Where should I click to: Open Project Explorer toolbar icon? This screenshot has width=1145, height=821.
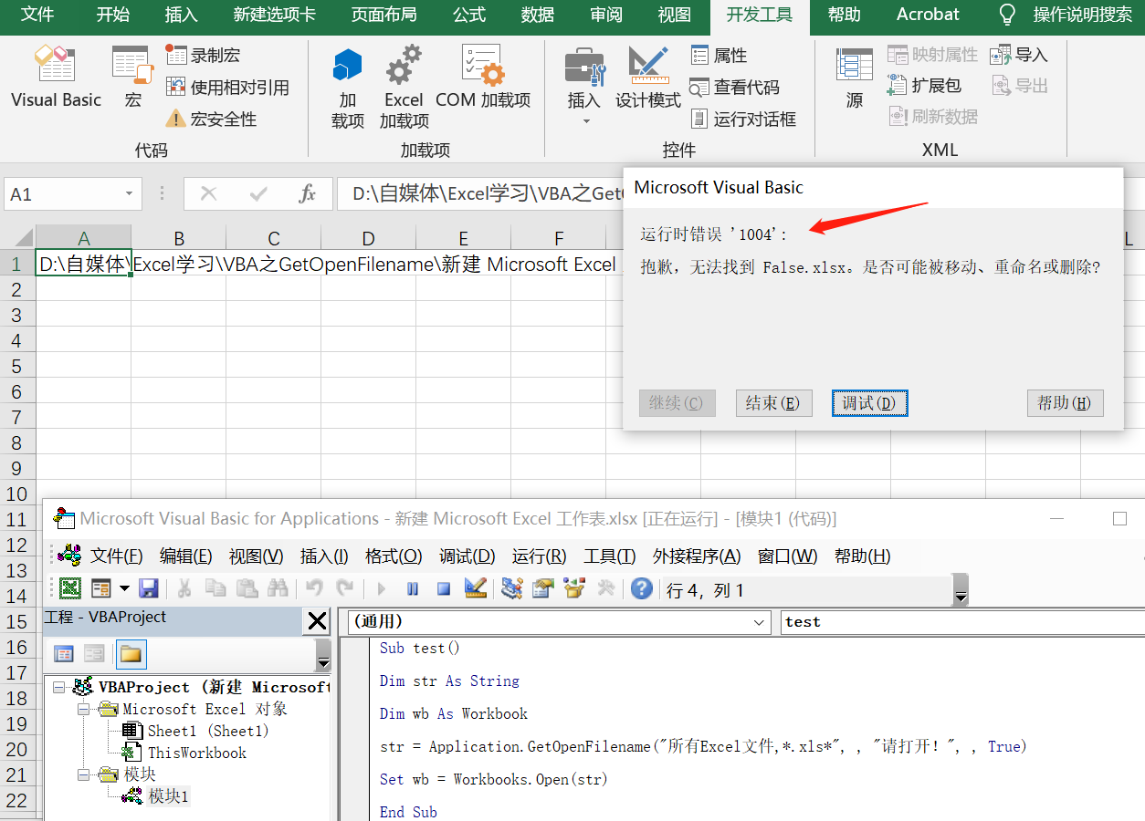click(x=512, y=588)
